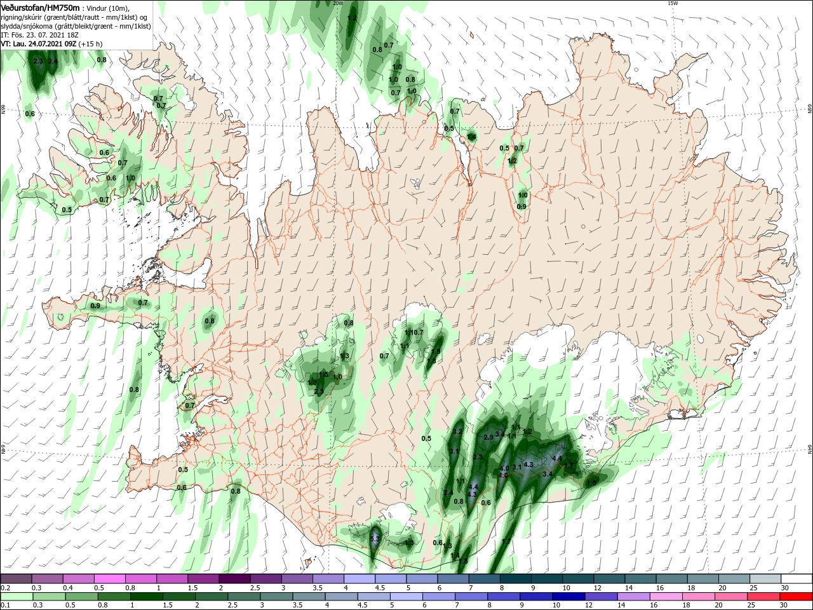Click the darkest purple swatch above upper-row label 2

[x=234, y=579]
